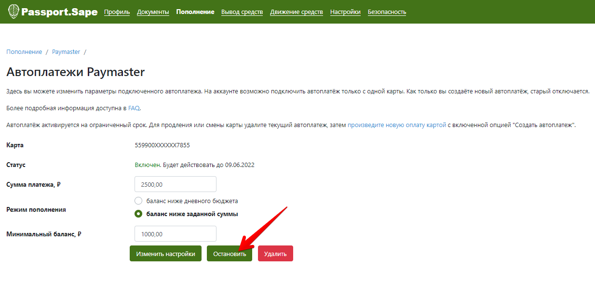Screen dimensions: 595x296
Task: Focus the Минимальный баланс input field
Action: (x=176, y=234)
